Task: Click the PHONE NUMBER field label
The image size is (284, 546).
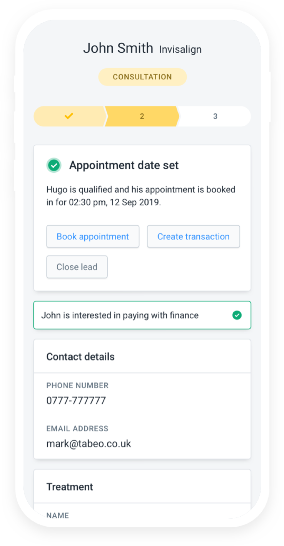Action: point(78,386)
